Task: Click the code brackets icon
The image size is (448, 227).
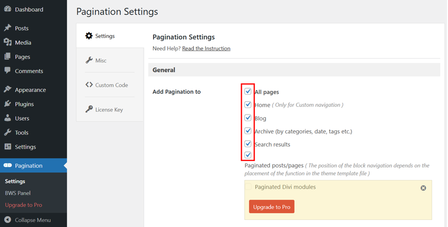Action: click(89, 84)
